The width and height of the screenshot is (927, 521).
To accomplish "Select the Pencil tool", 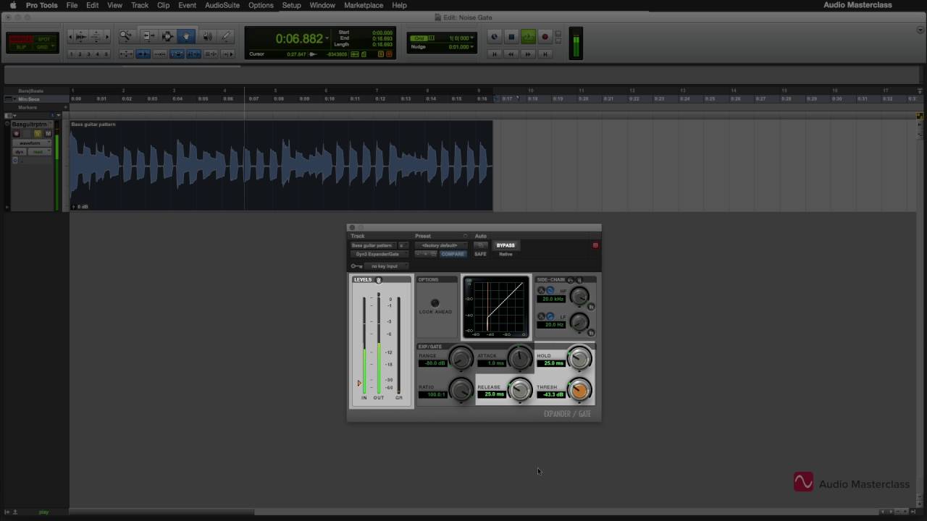I will click(226, 35).
